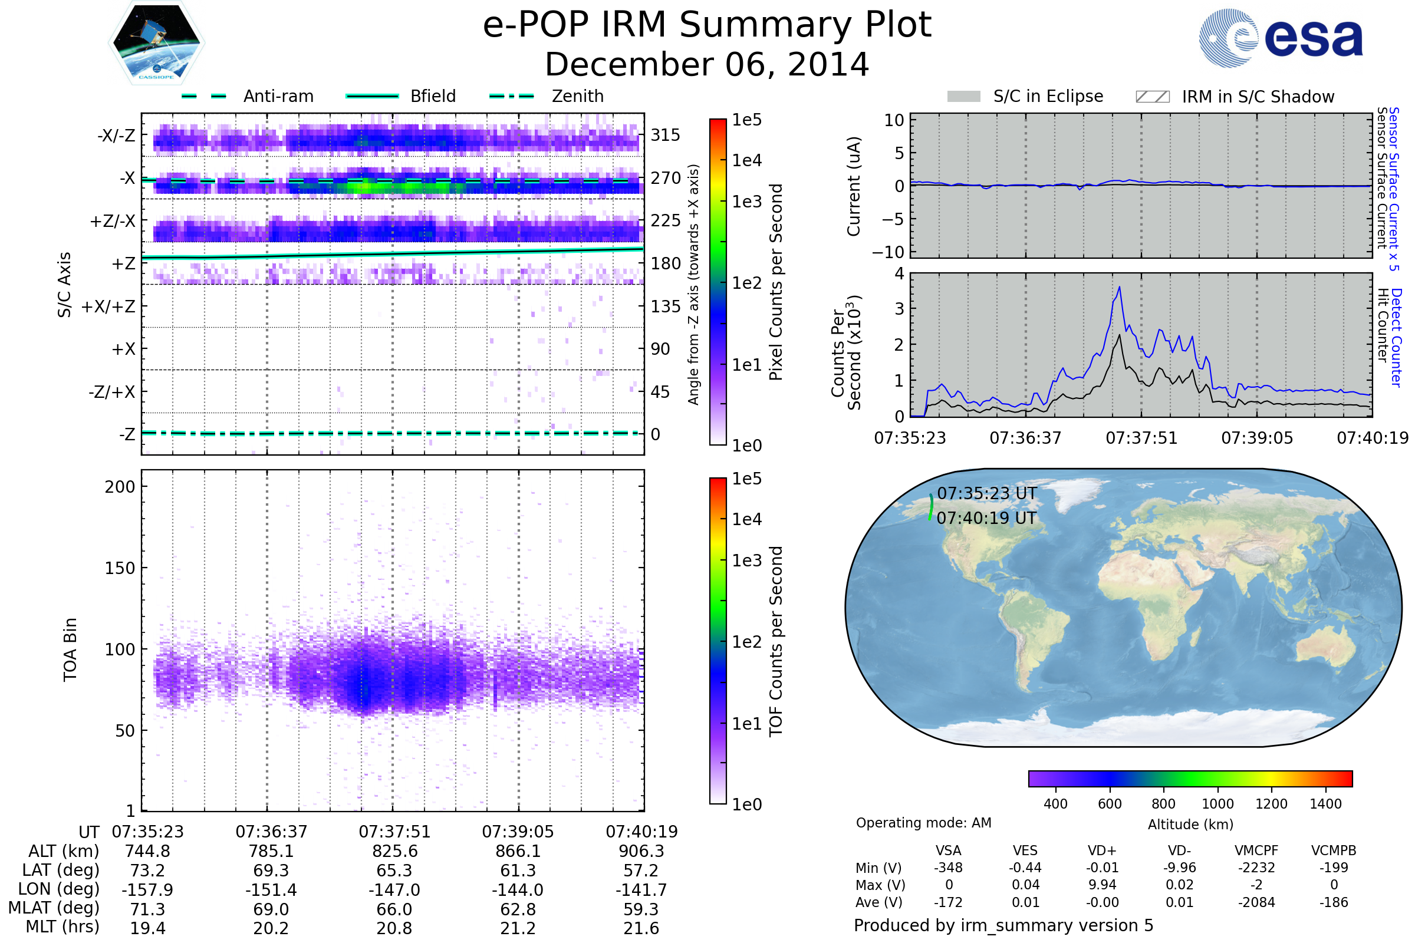This screenshot has width=1415, height=943.
Task: Click the e-POP IRM Summary Plot title
Action: [x=707, y=25]
